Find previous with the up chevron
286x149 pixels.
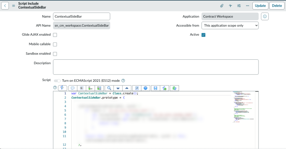127,88
